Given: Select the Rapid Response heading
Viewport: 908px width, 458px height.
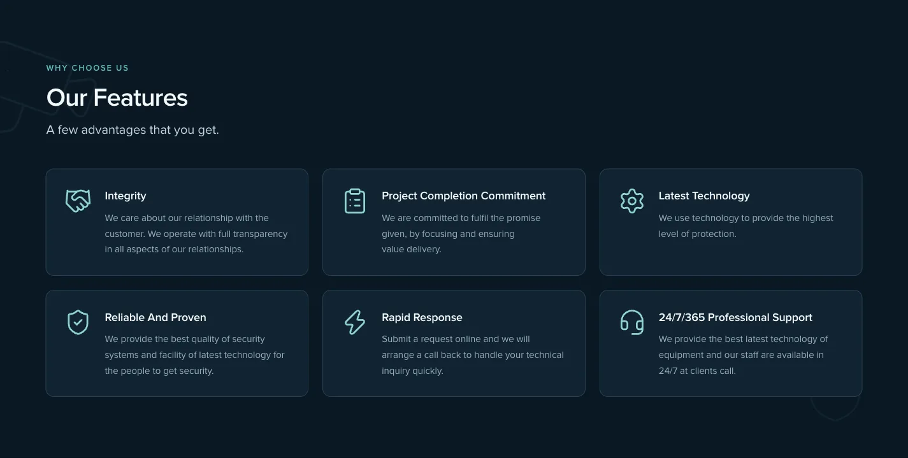Looking at the screenshot, I should [x=422, y=317].
